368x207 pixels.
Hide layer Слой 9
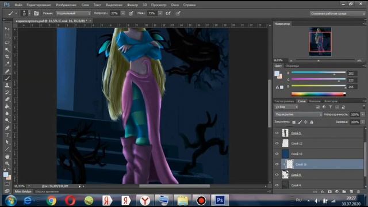click(277, 175)
